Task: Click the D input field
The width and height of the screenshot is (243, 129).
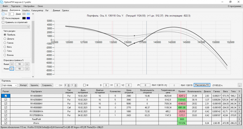Action: (x=106, y=85)
